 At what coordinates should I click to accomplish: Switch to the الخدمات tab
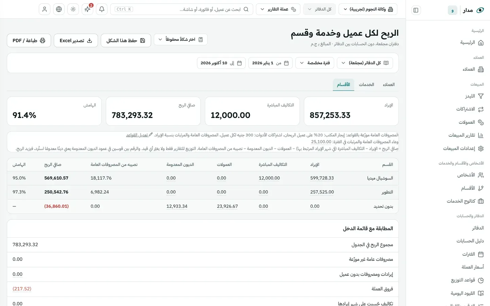366,85
